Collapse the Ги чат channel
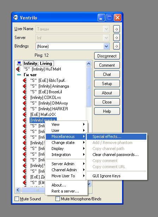 pyautogui.click(x=19, y=75)
